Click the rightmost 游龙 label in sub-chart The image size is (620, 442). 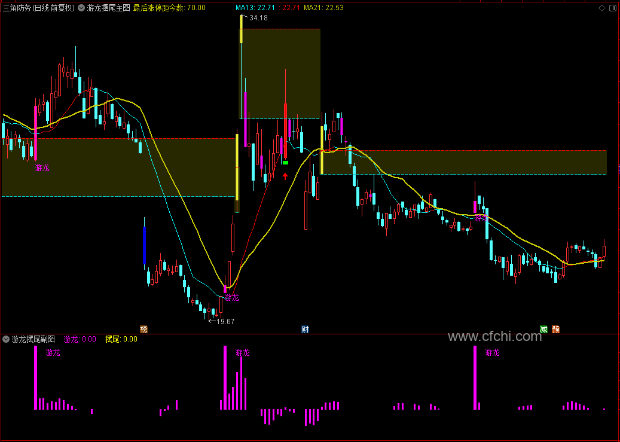[x=492, y=352]
